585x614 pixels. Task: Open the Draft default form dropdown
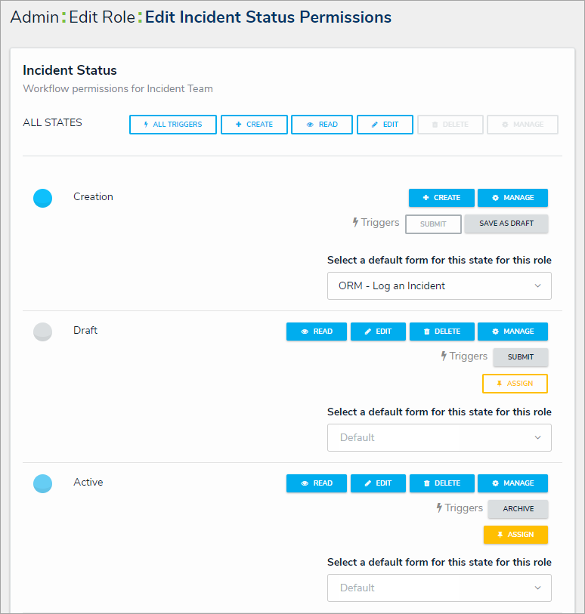439,438
